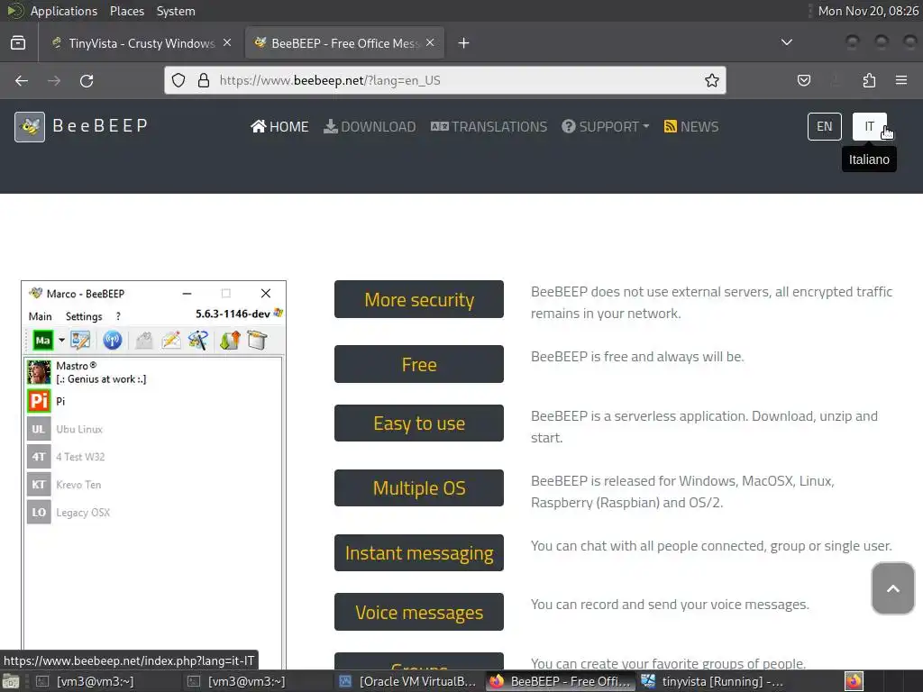Switch site language to EN
Image resolution: width=923 pixels, height=692 pixels.
pos(824,126)
